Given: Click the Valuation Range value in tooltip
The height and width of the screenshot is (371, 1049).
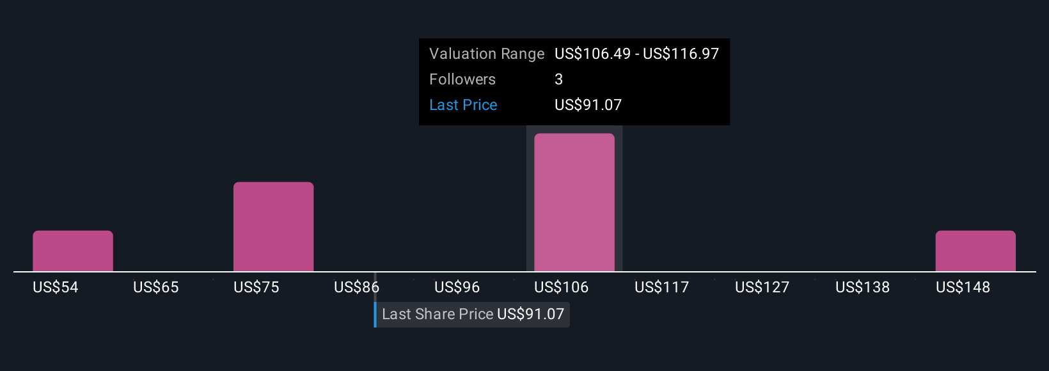Looking at the screenshot, I should click(637, 54).
